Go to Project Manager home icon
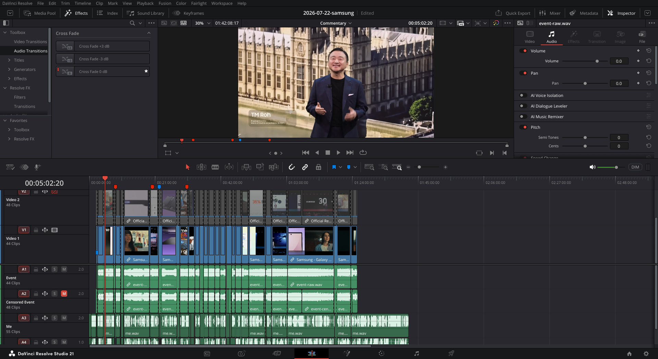 [629, 354]
